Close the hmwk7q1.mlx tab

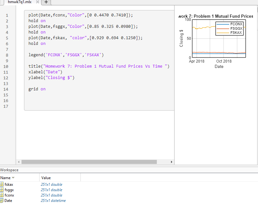38,2
